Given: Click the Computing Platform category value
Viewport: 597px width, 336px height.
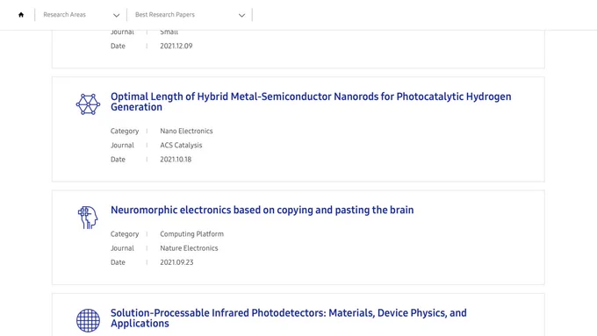Looking at the screenshot, I should [x=191, y=234].
